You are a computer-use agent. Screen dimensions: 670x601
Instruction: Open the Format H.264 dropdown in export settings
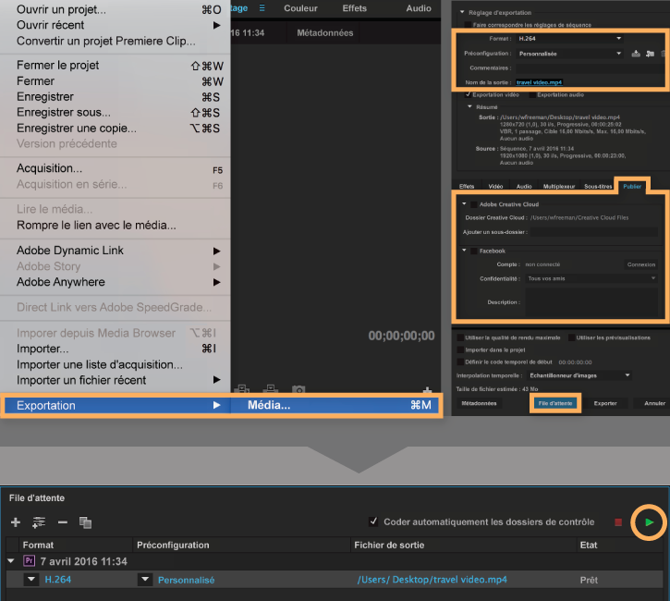[x=570, y=39]
